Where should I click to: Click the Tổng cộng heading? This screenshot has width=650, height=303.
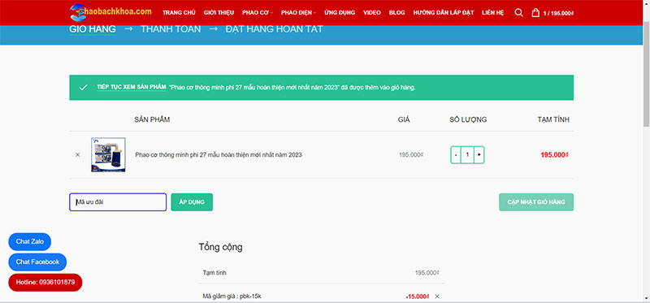pos(220,248)
